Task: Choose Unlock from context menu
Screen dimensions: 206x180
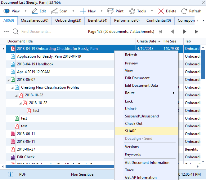Action: click(x=146, y=109)
